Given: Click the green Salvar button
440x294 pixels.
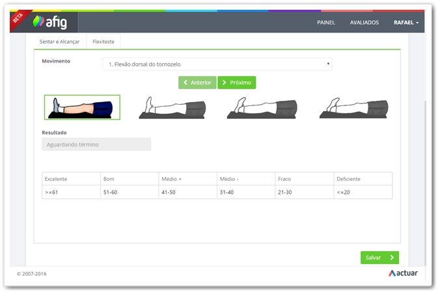Looking at the screenshot, I should 379,258.
